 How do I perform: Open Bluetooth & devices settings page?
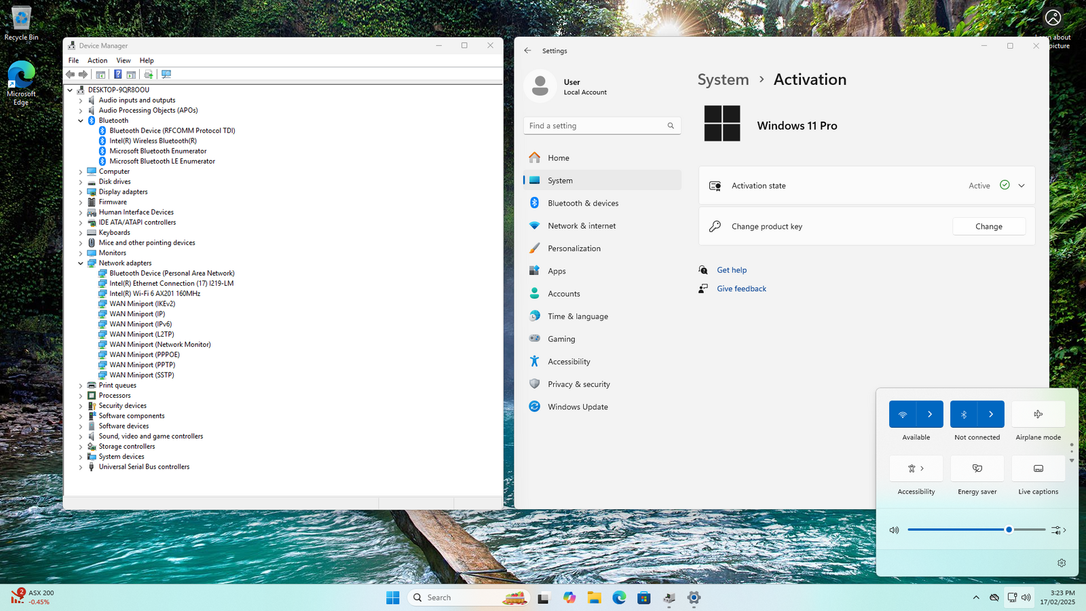point(602,203)
